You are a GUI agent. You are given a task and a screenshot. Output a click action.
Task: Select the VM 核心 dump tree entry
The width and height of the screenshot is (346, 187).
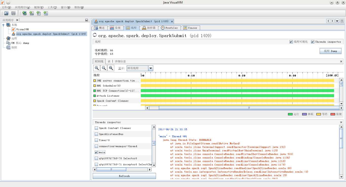point(20,43)
